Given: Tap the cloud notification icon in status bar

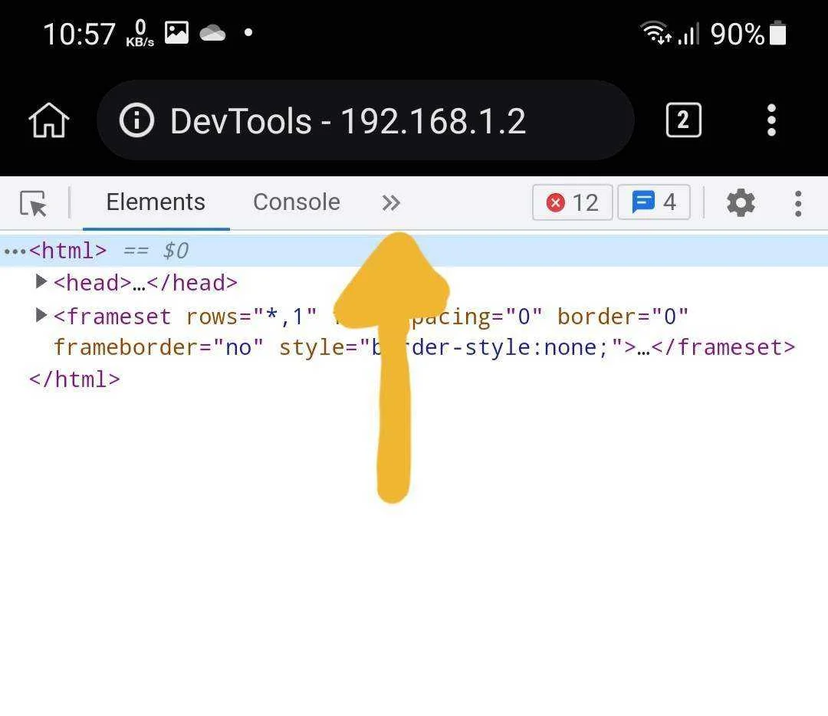Looking at the screenshot, I should coord(213,33).
